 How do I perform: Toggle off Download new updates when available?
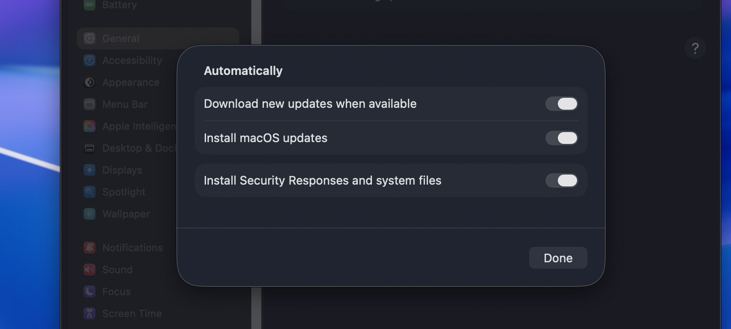561,104
